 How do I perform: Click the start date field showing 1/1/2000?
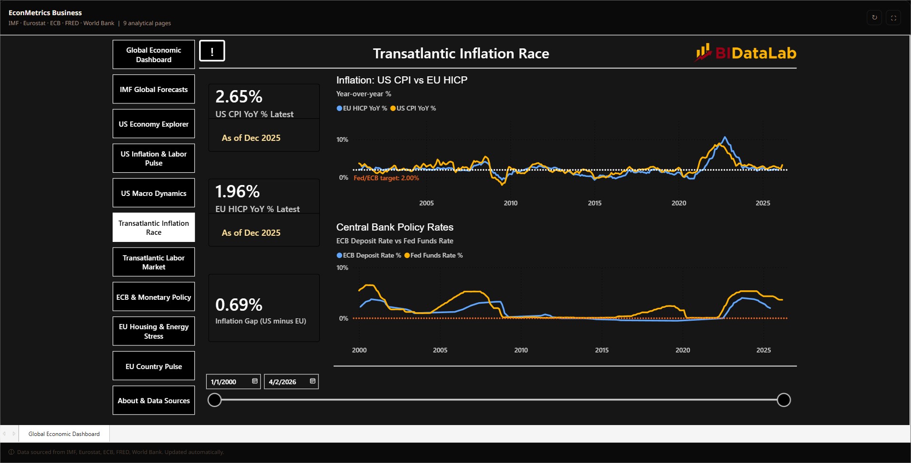[233, 381]
